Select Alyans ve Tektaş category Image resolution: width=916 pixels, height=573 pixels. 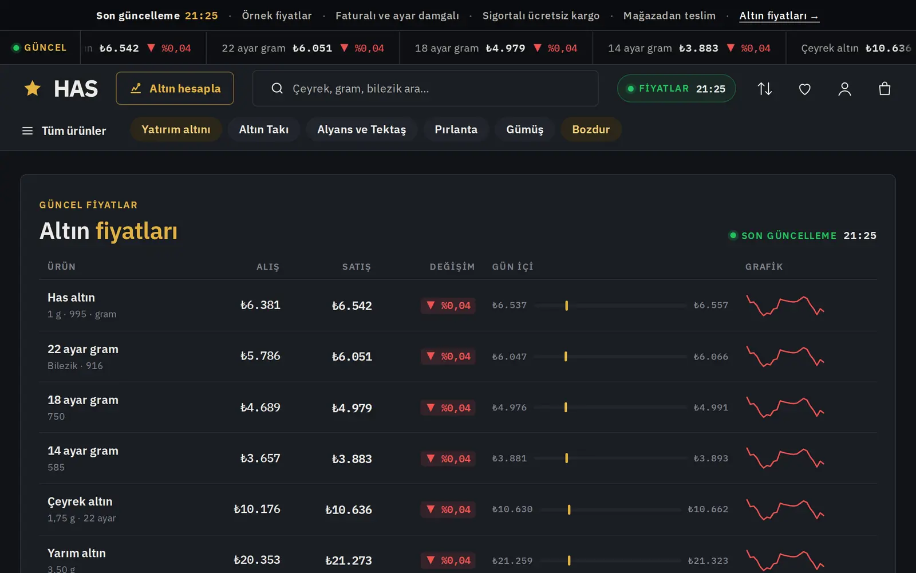(x=362, y=129)
